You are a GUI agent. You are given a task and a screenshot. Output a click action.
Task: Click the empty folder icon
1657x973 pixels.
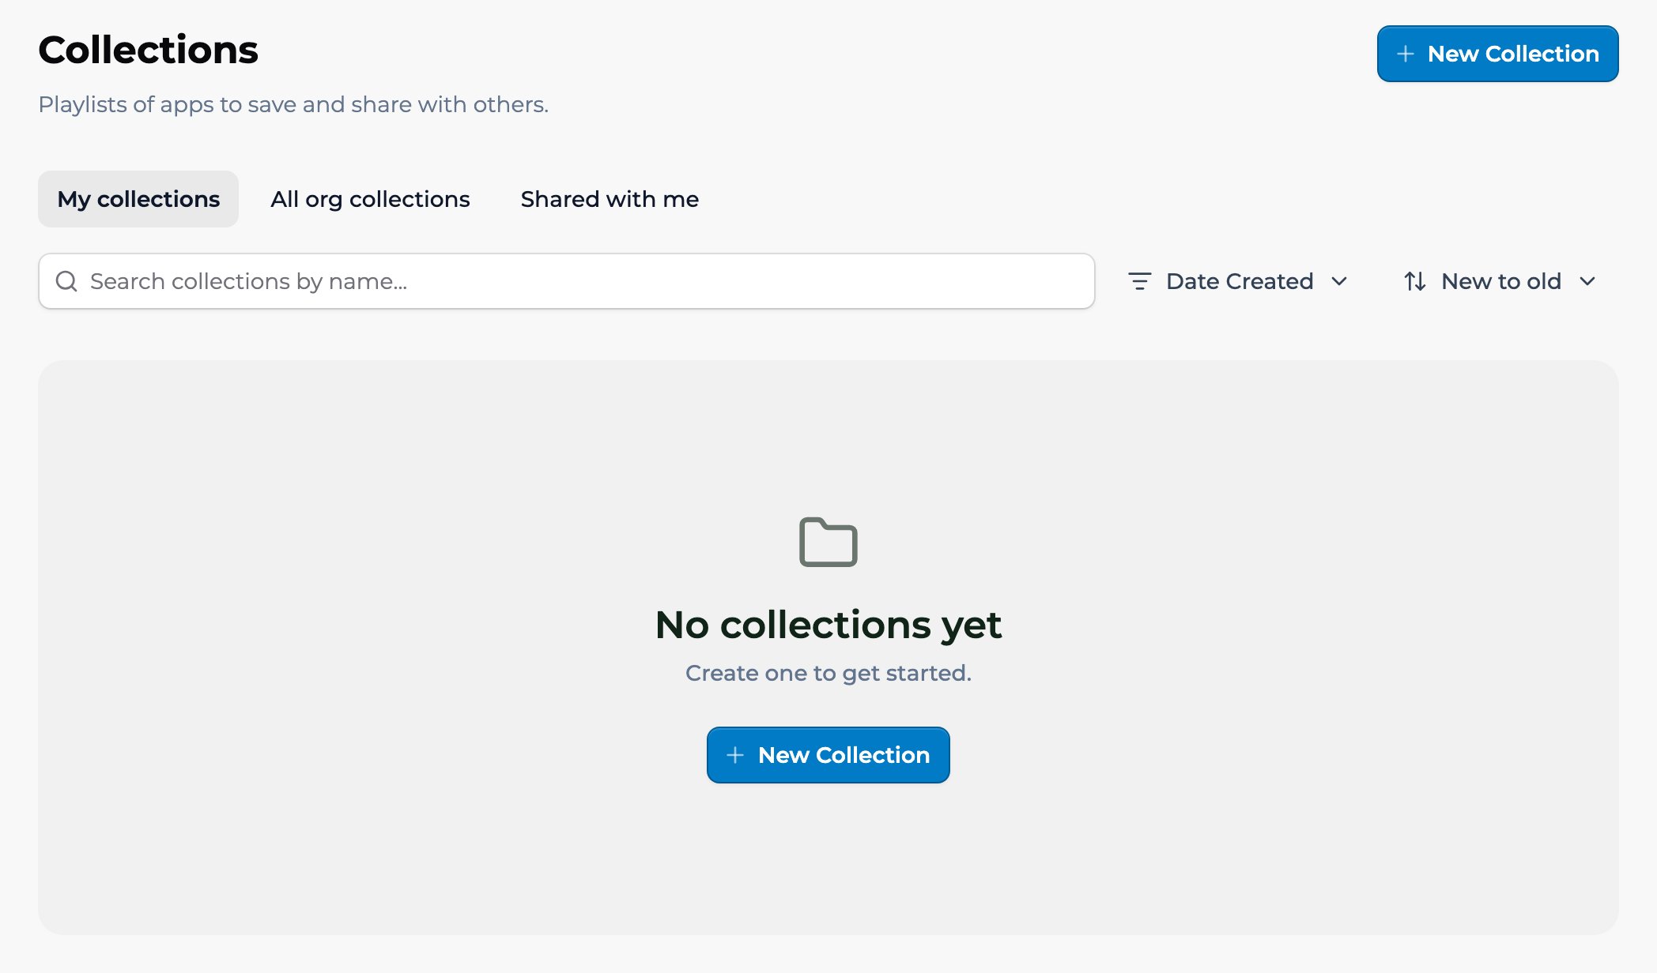828,542
